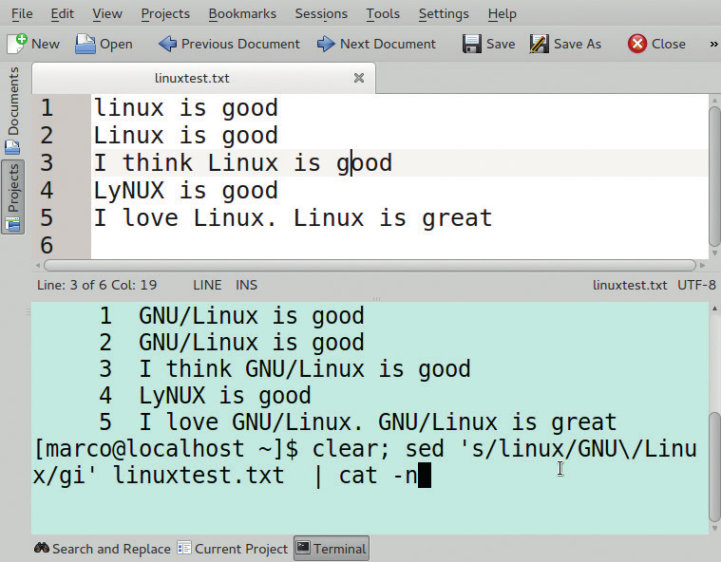Click the editor horizontal scrollbar
The width and height of the screenshot is (721, 562).
[x=370, y=265]
